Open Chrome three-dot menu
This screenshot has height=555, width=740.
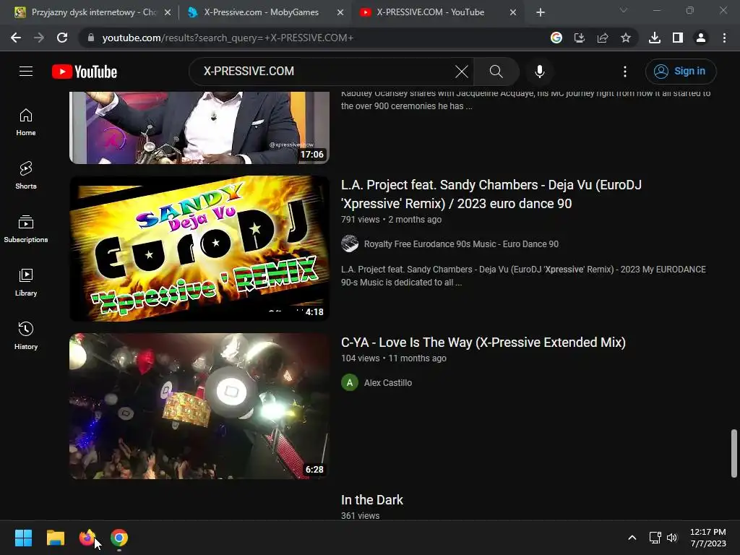(724, 38)
